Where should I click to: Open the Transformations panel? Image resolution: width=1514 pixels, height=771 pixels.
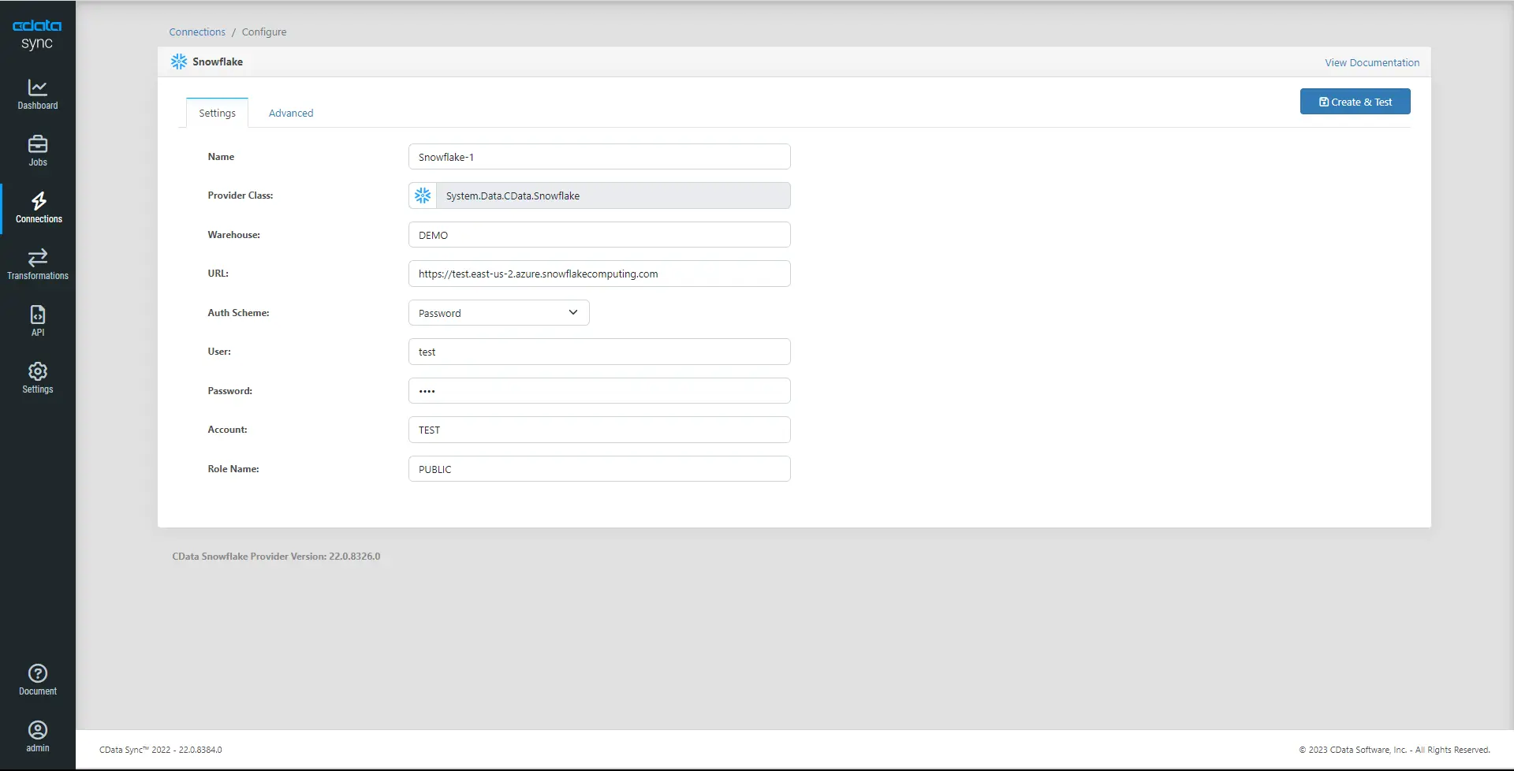click(x=37, y=263)
